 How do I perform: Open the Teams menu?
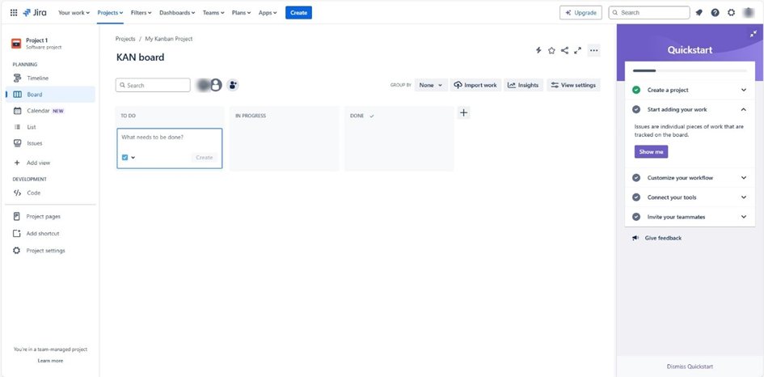(x=213, y=13)
